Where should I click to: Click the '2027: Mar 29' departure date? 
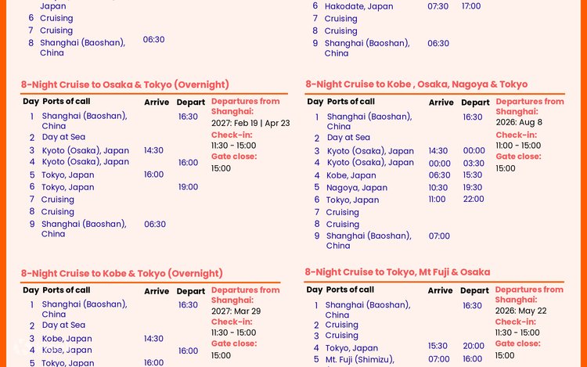tap(236, 311)
